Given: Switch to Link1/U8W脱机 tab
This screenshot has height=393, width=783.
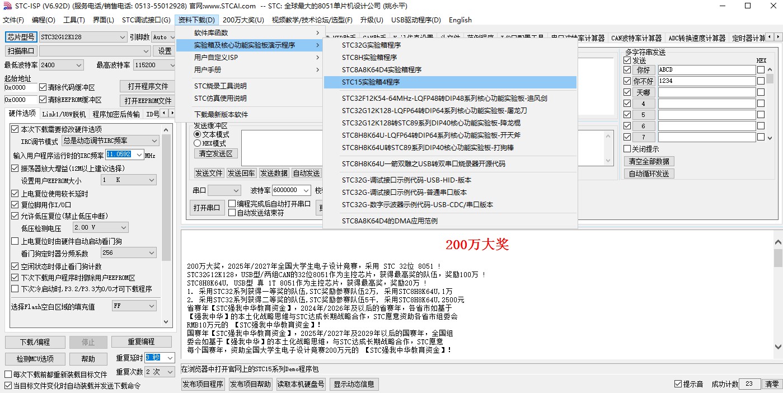Looking at the screenshot, I should coord(64,114).
